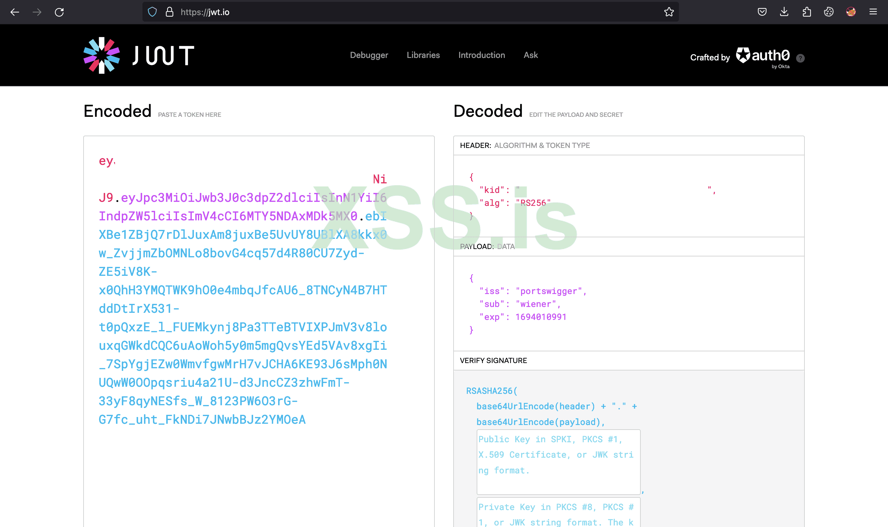This screenshot has height=527, width=888.
Task: Click the site lock padlock icon
Action: tap(170, 12)
